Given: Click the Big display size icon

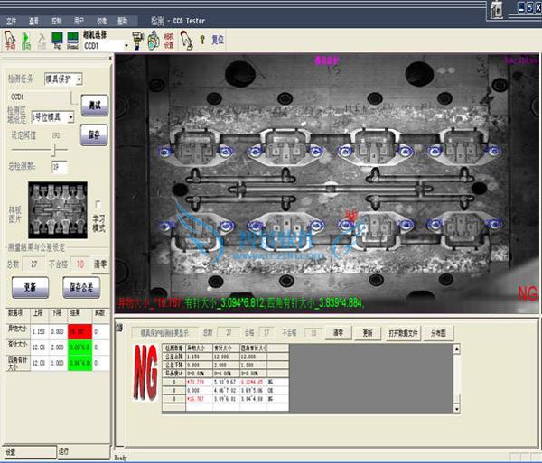Looking at the screenshot, I should coord(56,39).
